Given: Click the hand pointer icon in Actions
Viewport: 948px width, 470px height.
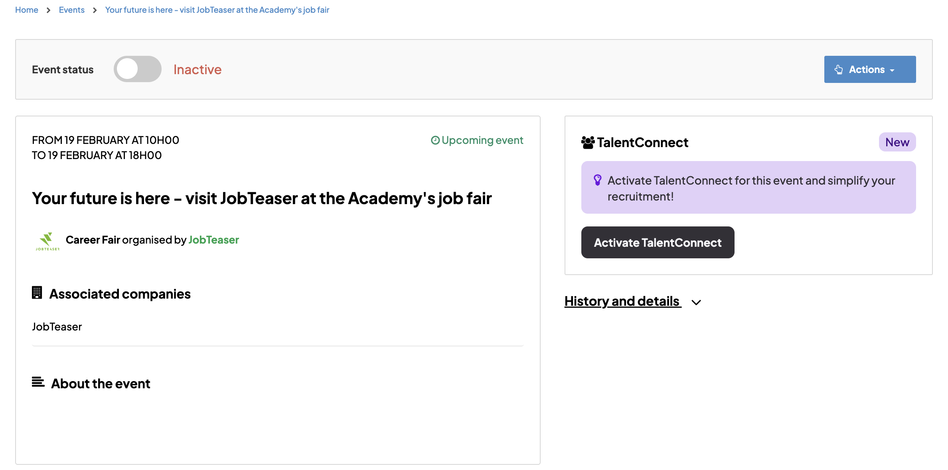Looking at the screenshot, I should (839, 70).
